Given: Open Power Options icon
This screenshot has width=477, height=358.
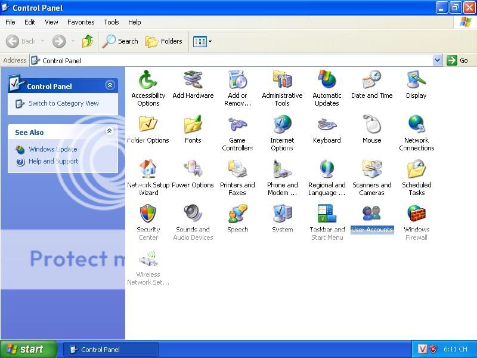Looking at the screenshot, I should pyautogui.click(x=193, y=174).
